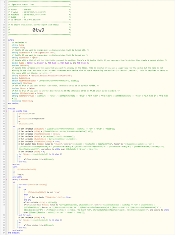Select the 'end define;' line
The width and height of the screenshot is (176, 236).
coord(13,104)
